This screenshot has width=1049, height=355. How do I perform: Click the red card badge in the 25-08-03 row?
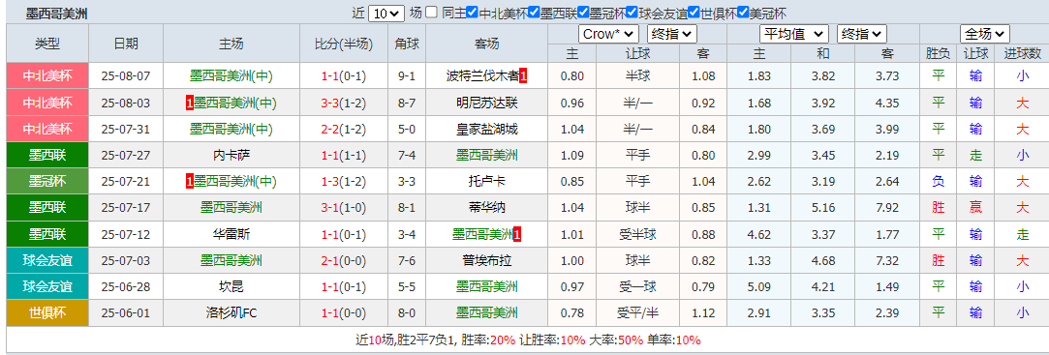(x=189, y=103)
